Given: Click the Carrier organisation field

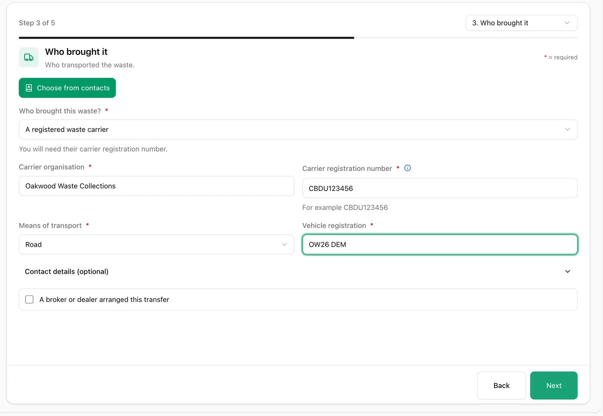Looking at the screenshot, I should point(156,186).
